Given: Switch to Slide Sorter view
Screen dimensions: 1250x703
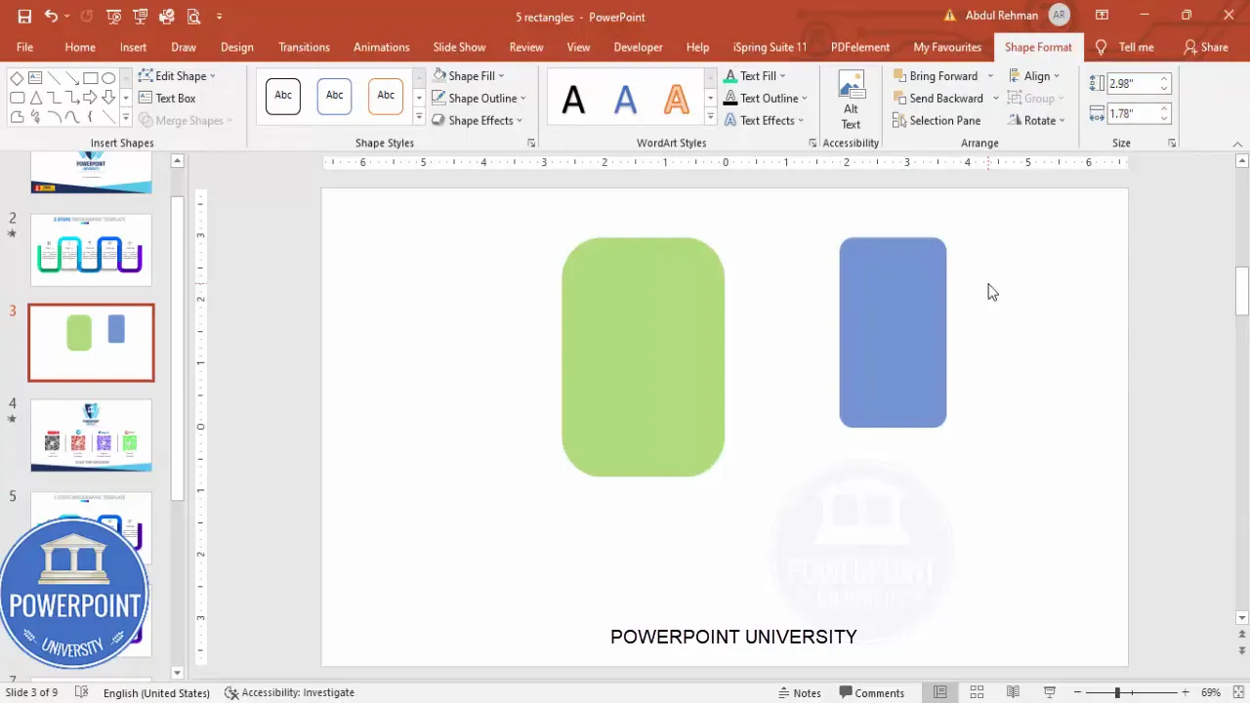Looking at the screenshot, I should pyautogui.click(x=977, y=692).
